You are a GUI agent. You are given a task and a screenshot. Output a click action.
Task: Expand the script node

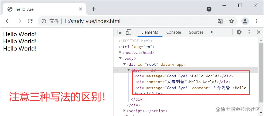(x=125, y=110)
